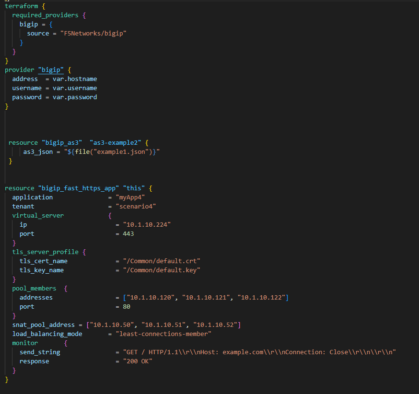Click 'var.password' value
The width and height of the screenshot is (419, 394).
[x=75, y=97]
